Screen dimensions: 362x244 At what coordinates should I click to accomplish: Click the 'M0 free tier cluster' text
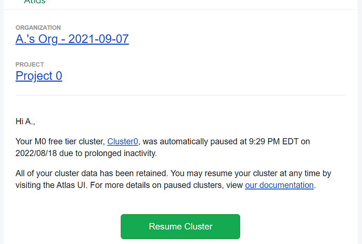(x=68, y=141)
